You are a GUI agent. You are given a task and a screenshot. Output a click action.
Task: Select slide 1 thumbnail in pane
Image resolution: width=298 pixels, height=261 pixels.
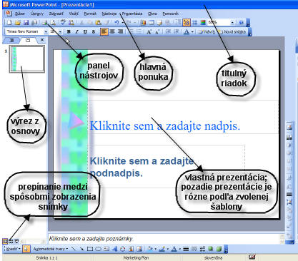(27, 58)
